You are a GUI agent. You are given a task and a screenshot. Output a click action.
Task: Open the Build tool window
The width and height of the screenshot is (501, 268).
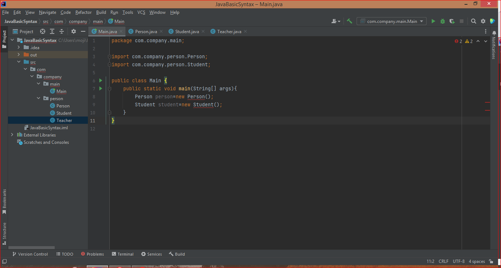(x=177, y=254)
